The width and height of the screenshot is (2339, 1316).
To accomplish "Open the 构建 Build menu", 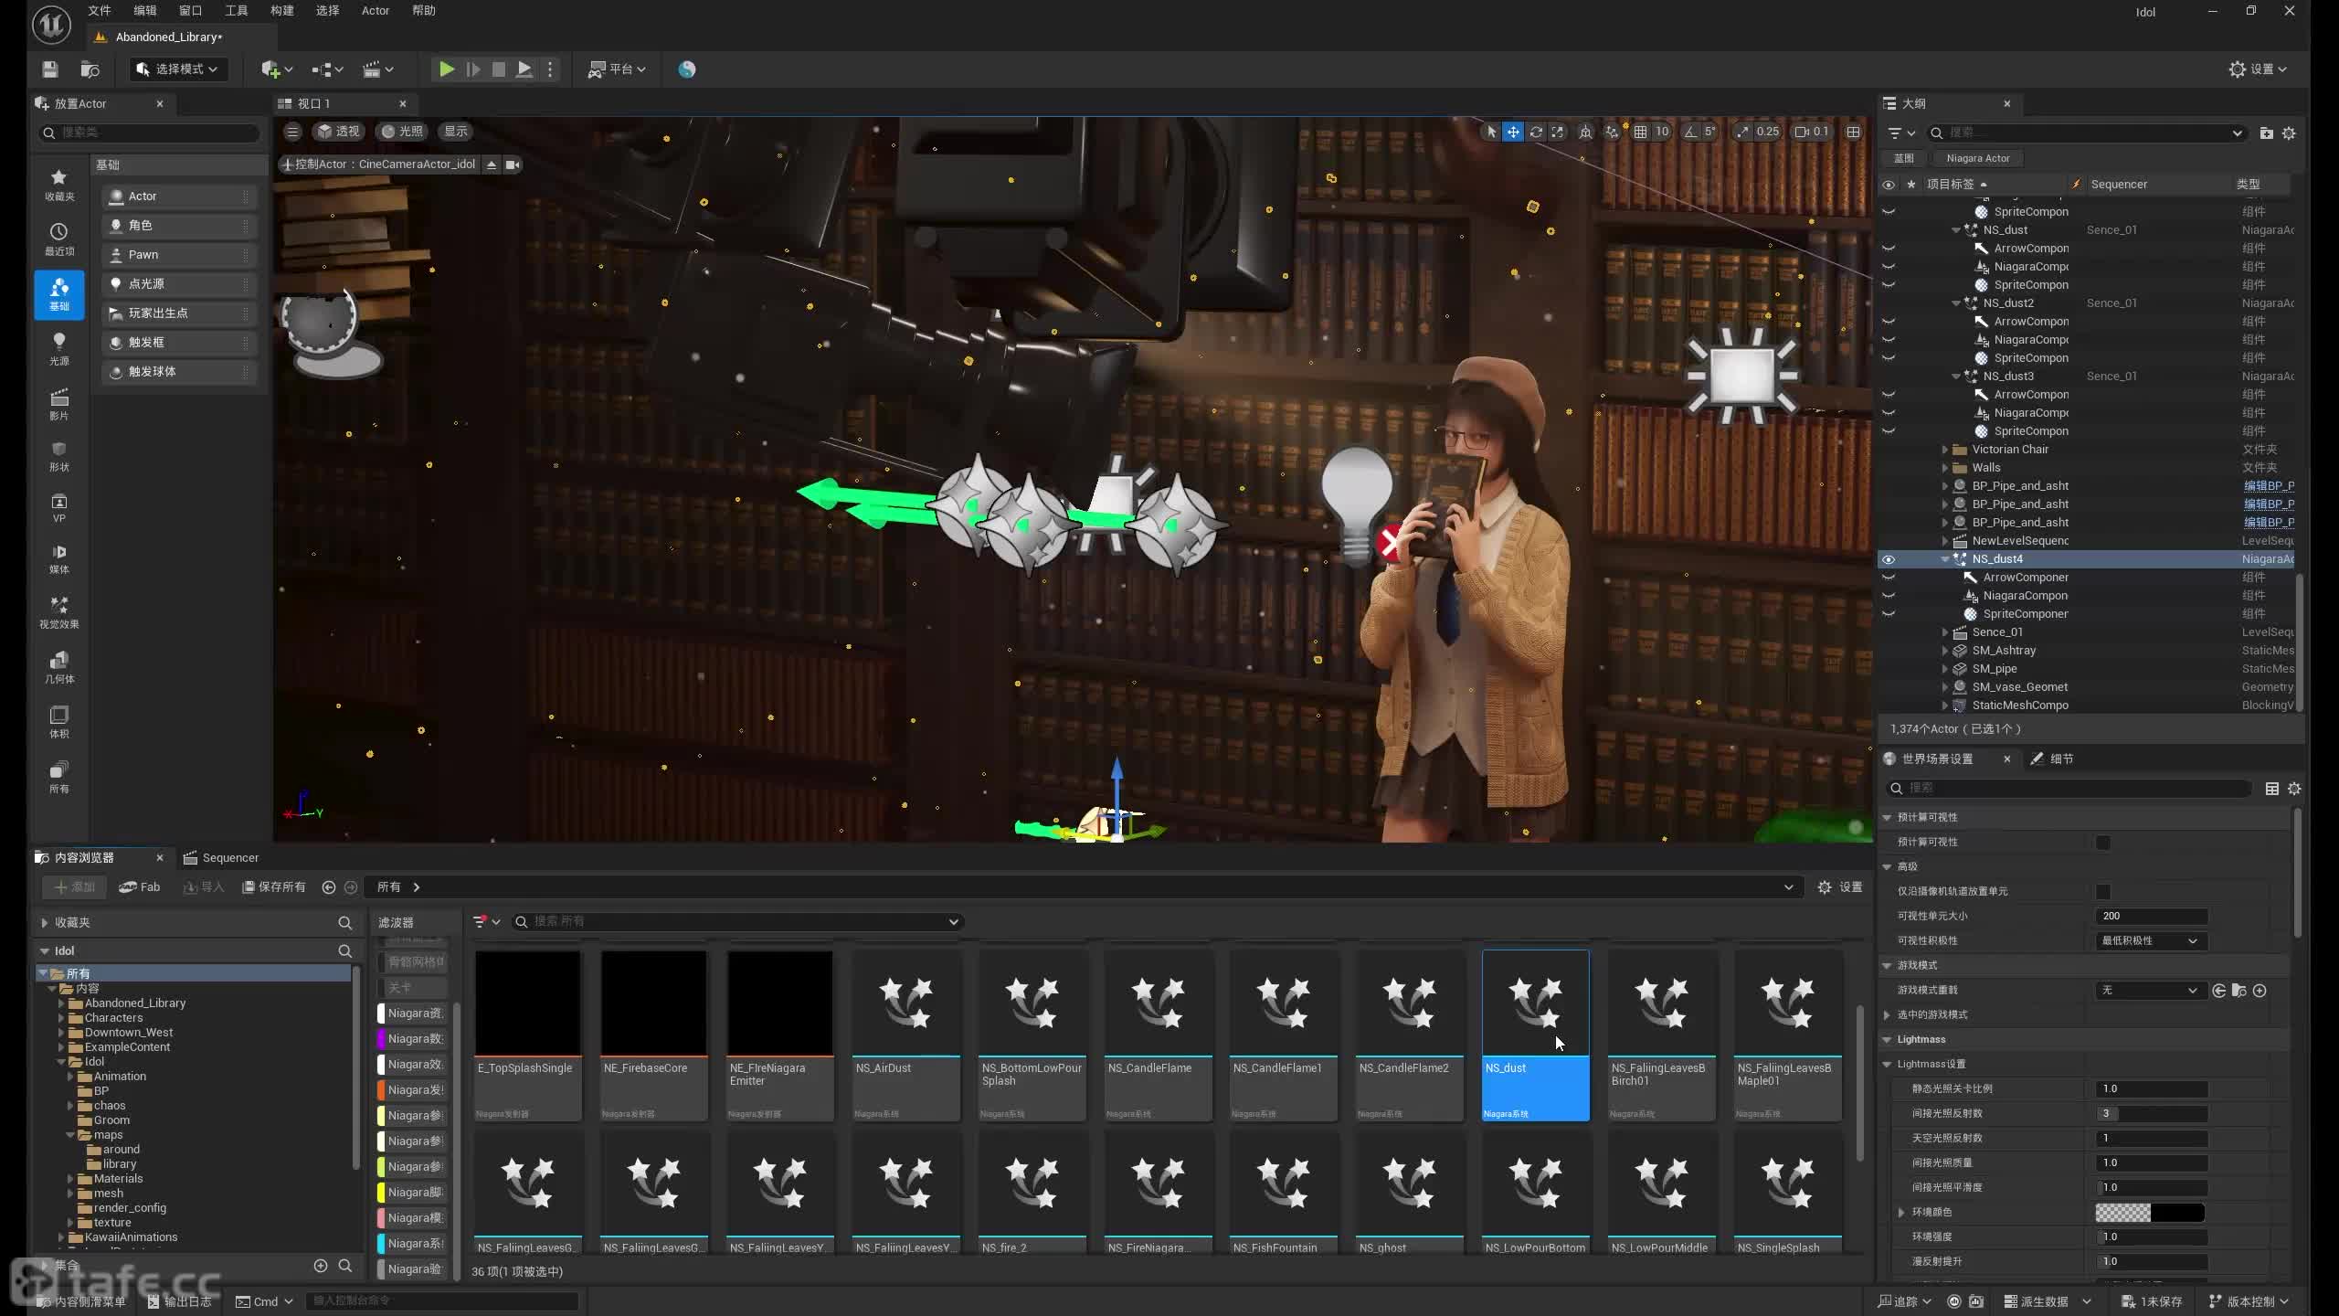I will pyautogui.click(x=282, y=11).
